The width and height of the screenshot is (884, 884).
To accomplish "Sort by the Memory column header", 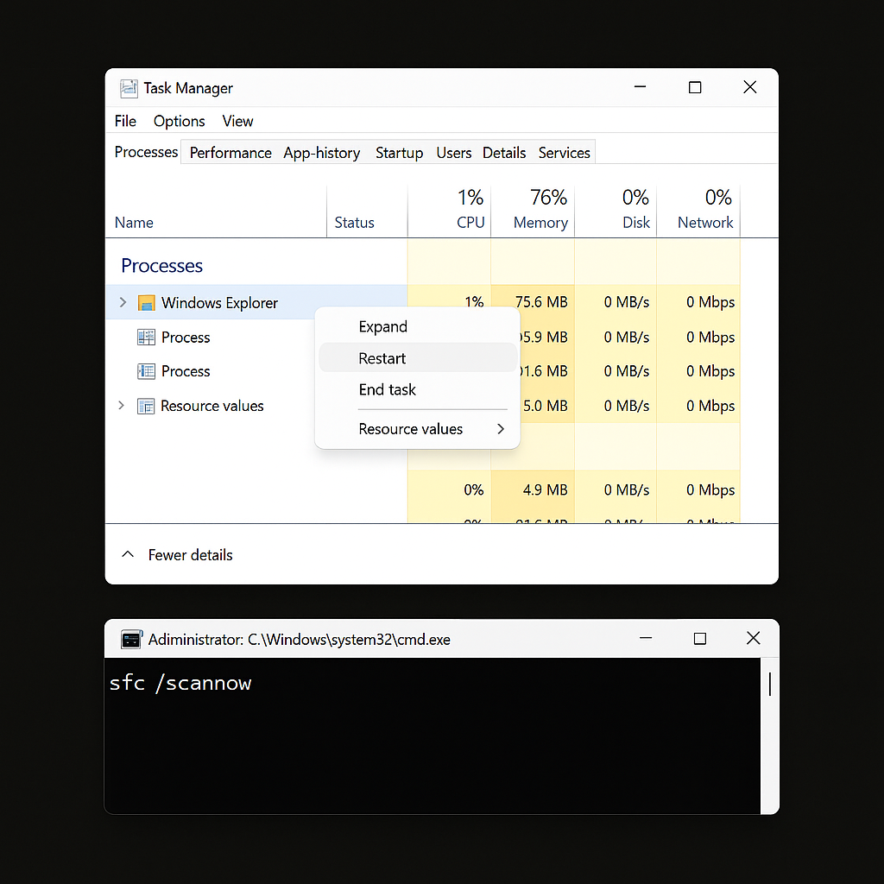I will [x=540, y=223].
